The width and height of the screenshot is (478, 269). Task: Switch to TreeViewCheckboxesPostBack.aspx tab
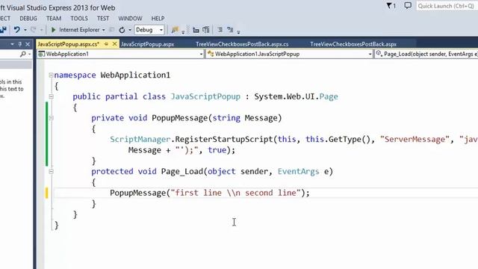[353, 44]
